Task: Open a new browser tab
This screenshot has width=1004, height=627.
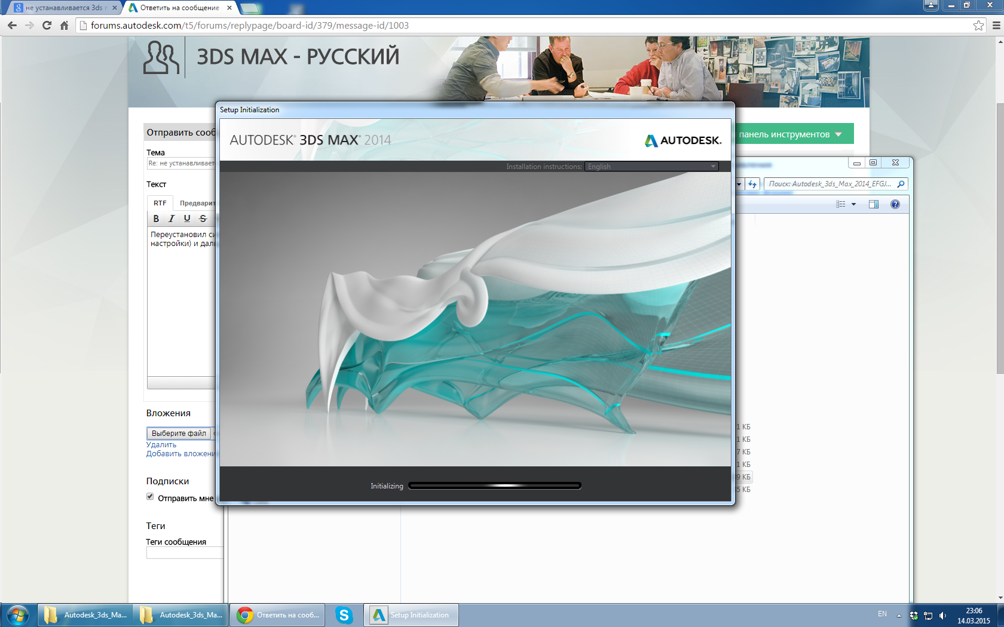Action: pos(250,8)
